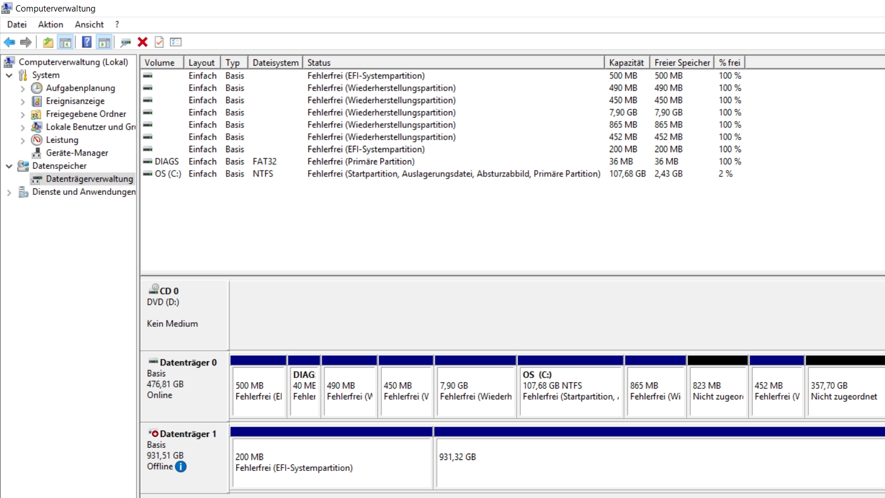Click the Freier Speicher column header

(682, 63)
